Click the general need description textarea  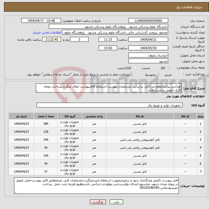click(109, 88)
